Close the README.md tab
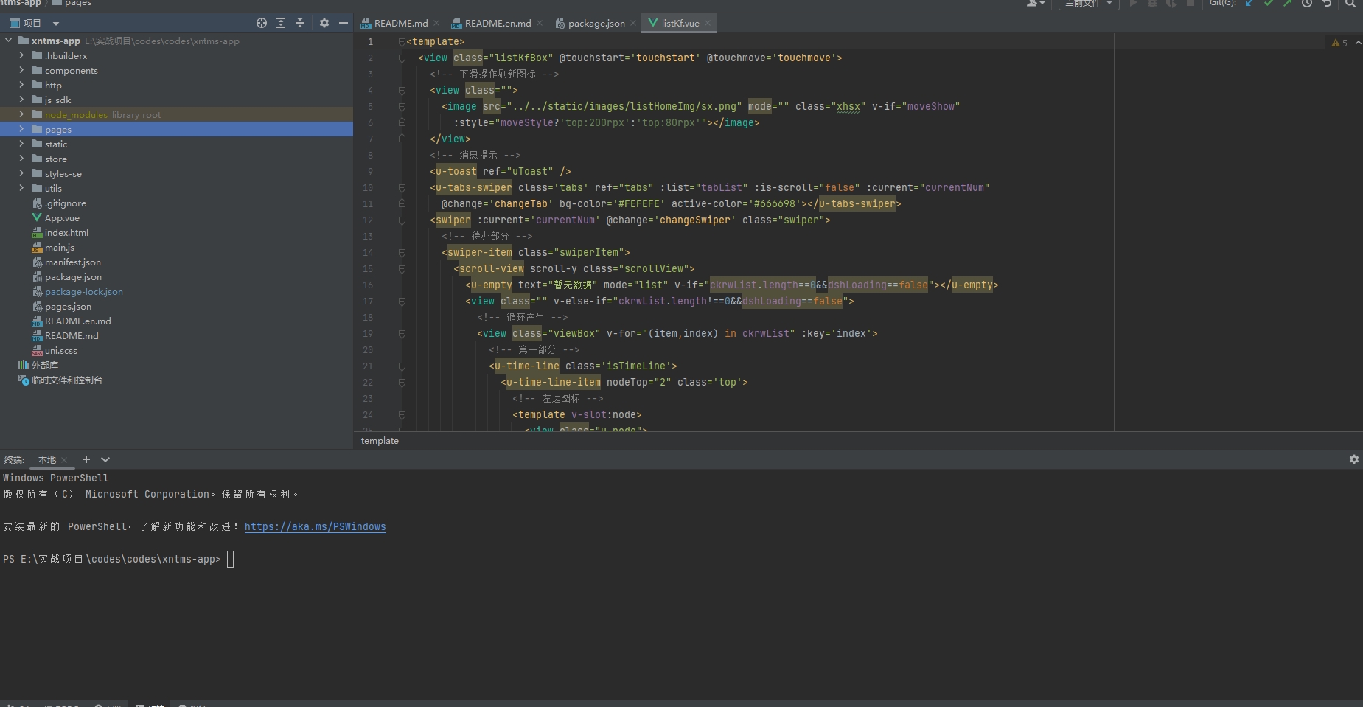Viewport: 1363px width, 707px height. tap(436, 23)
